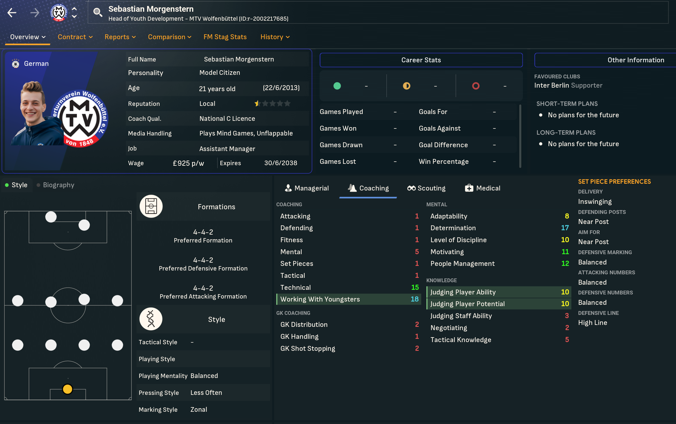Click the Formations pitch icon
The height and width of the screenshot is (424, 676).
point(151,206)
